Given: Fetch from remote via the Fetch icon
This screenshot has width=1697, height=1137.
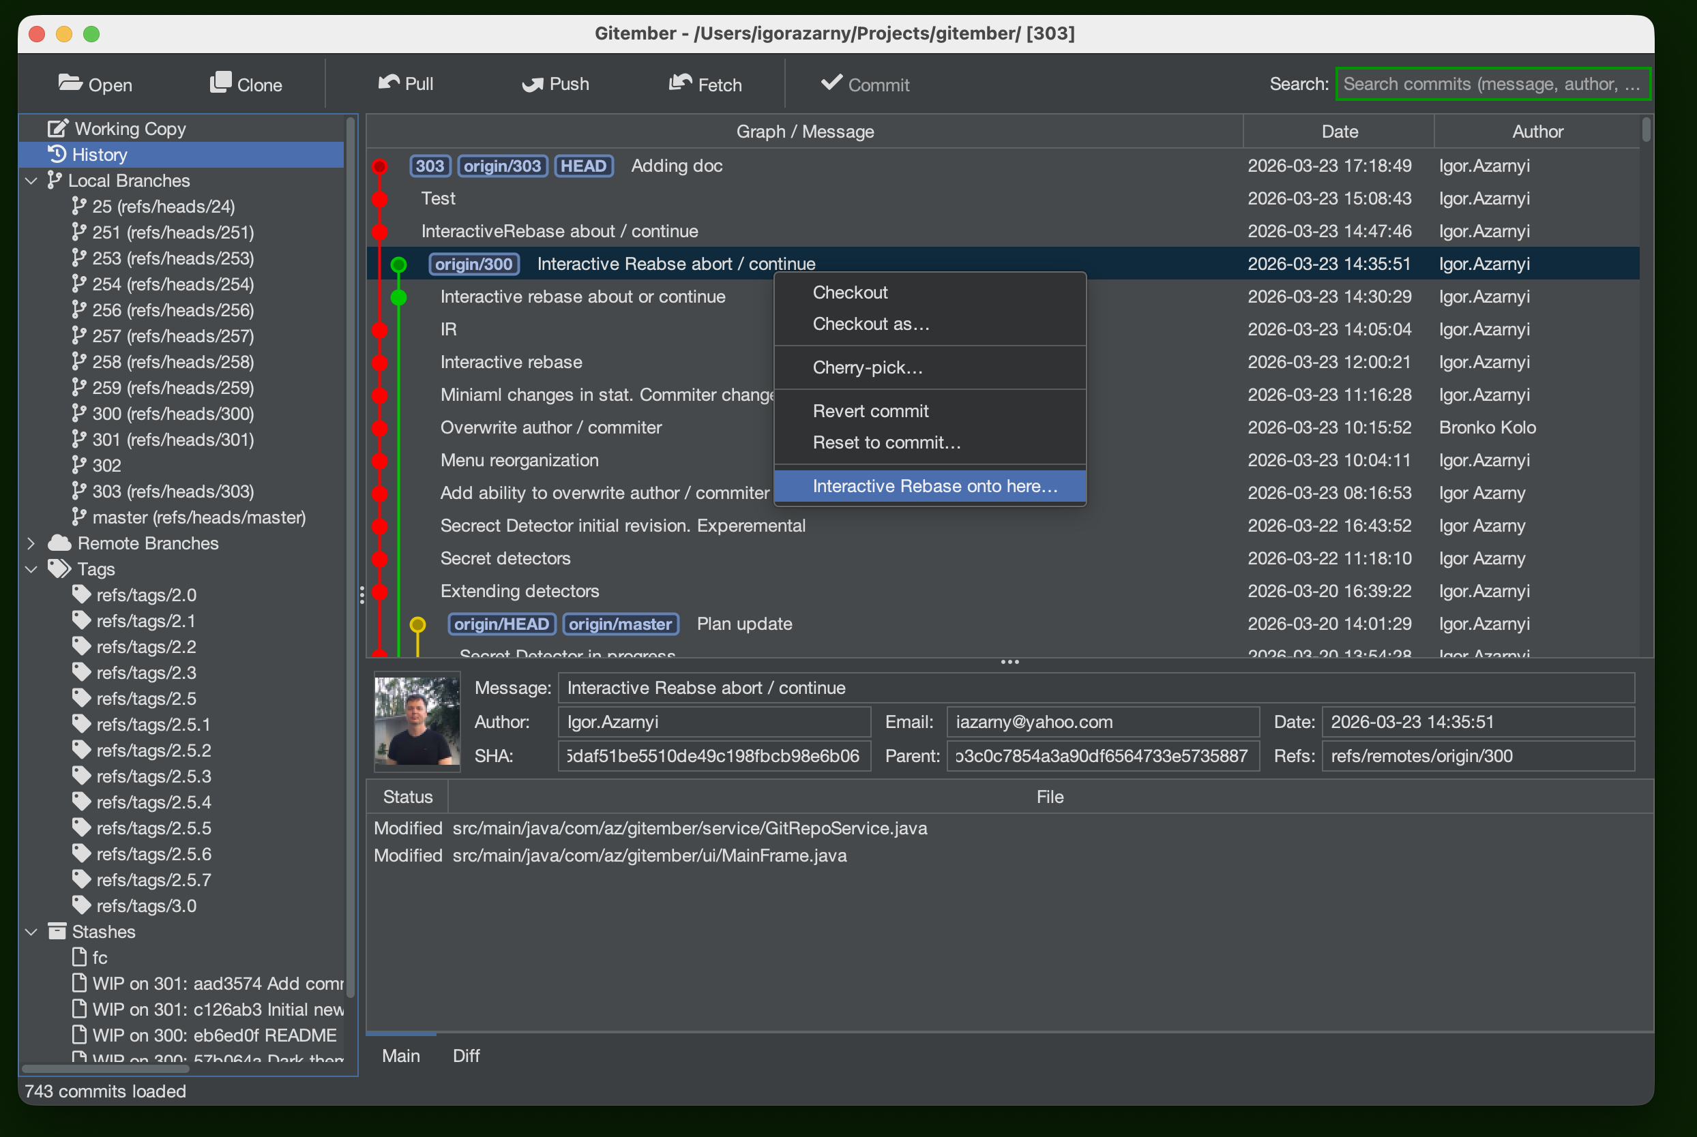Looking at the screenshot, I should 681,83.
